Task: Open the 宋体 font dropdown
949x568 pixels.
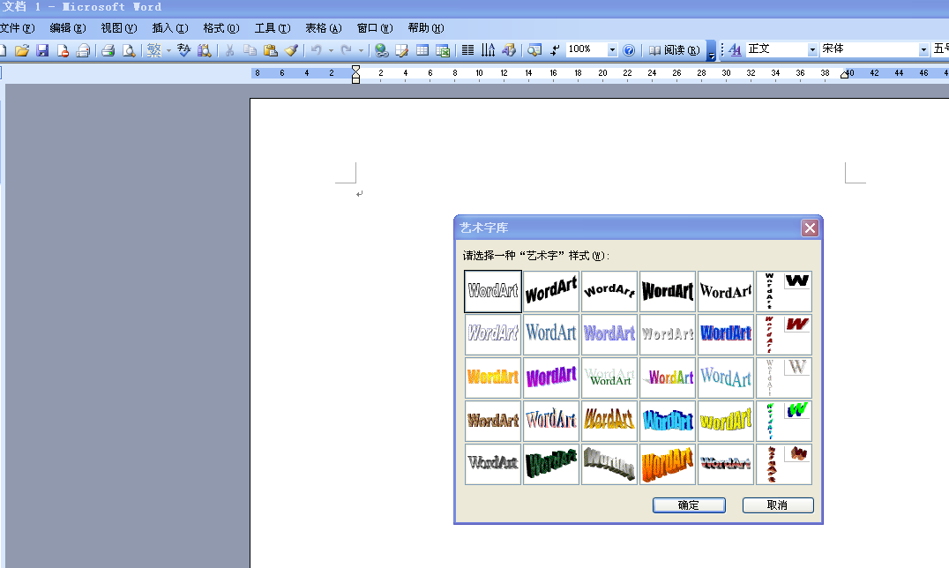Action: click(923, 49)
